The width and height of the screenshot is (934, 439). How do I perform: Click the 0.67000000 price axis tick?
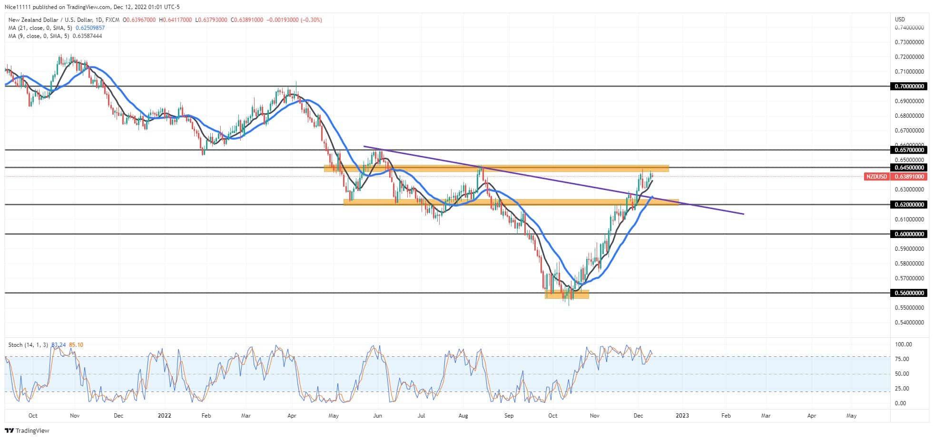[909, 131]
